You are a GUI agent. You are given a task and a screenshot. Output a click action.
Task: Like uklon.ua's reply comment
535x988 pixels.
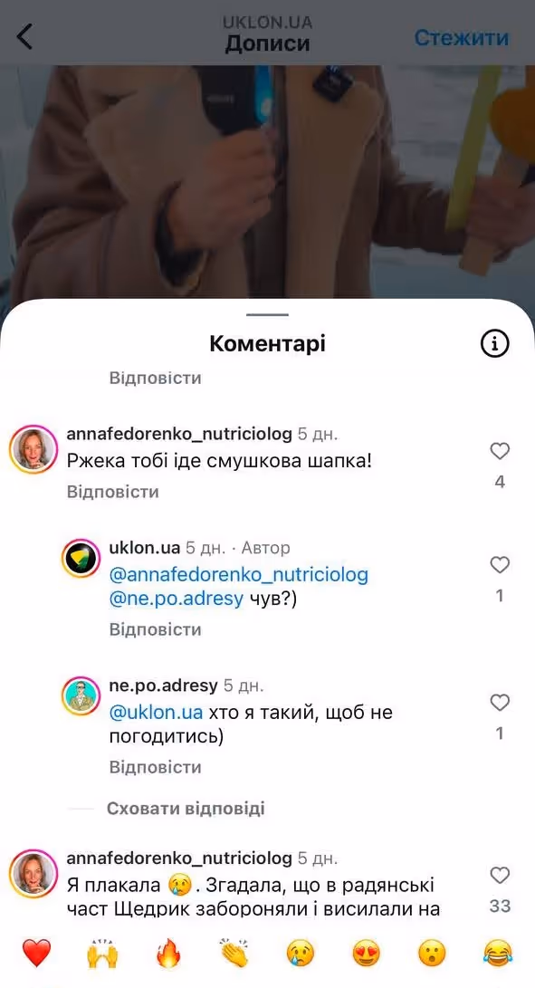(x=500, y=564)
